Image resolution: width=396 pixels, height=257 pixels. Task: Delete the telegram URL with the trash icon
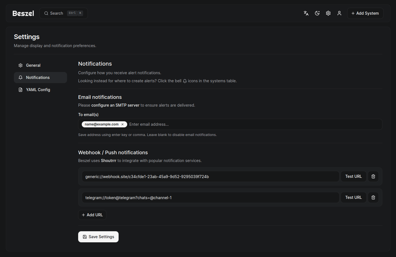[x=373, y=197]
